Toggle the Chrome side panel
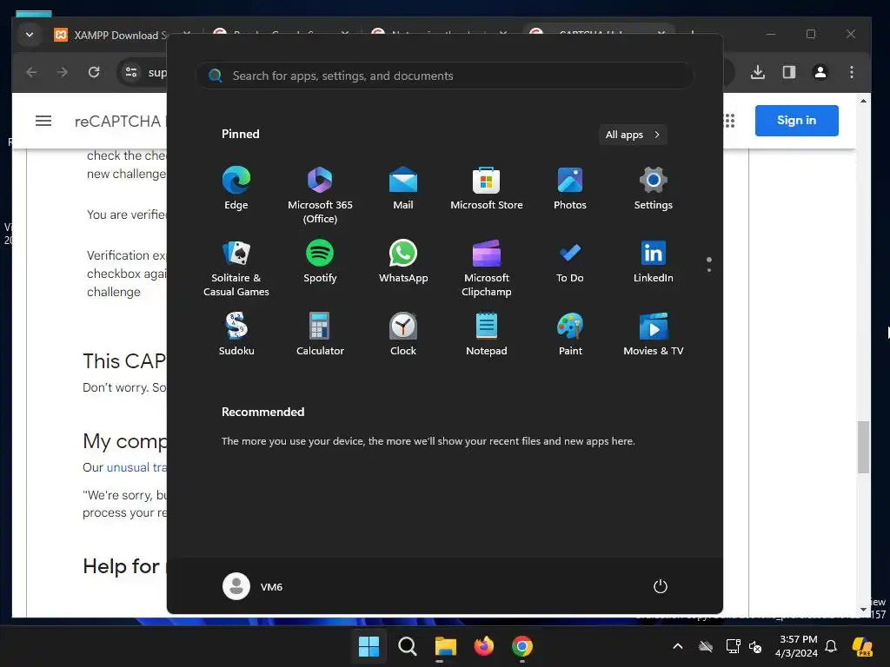 pos(789,72)
